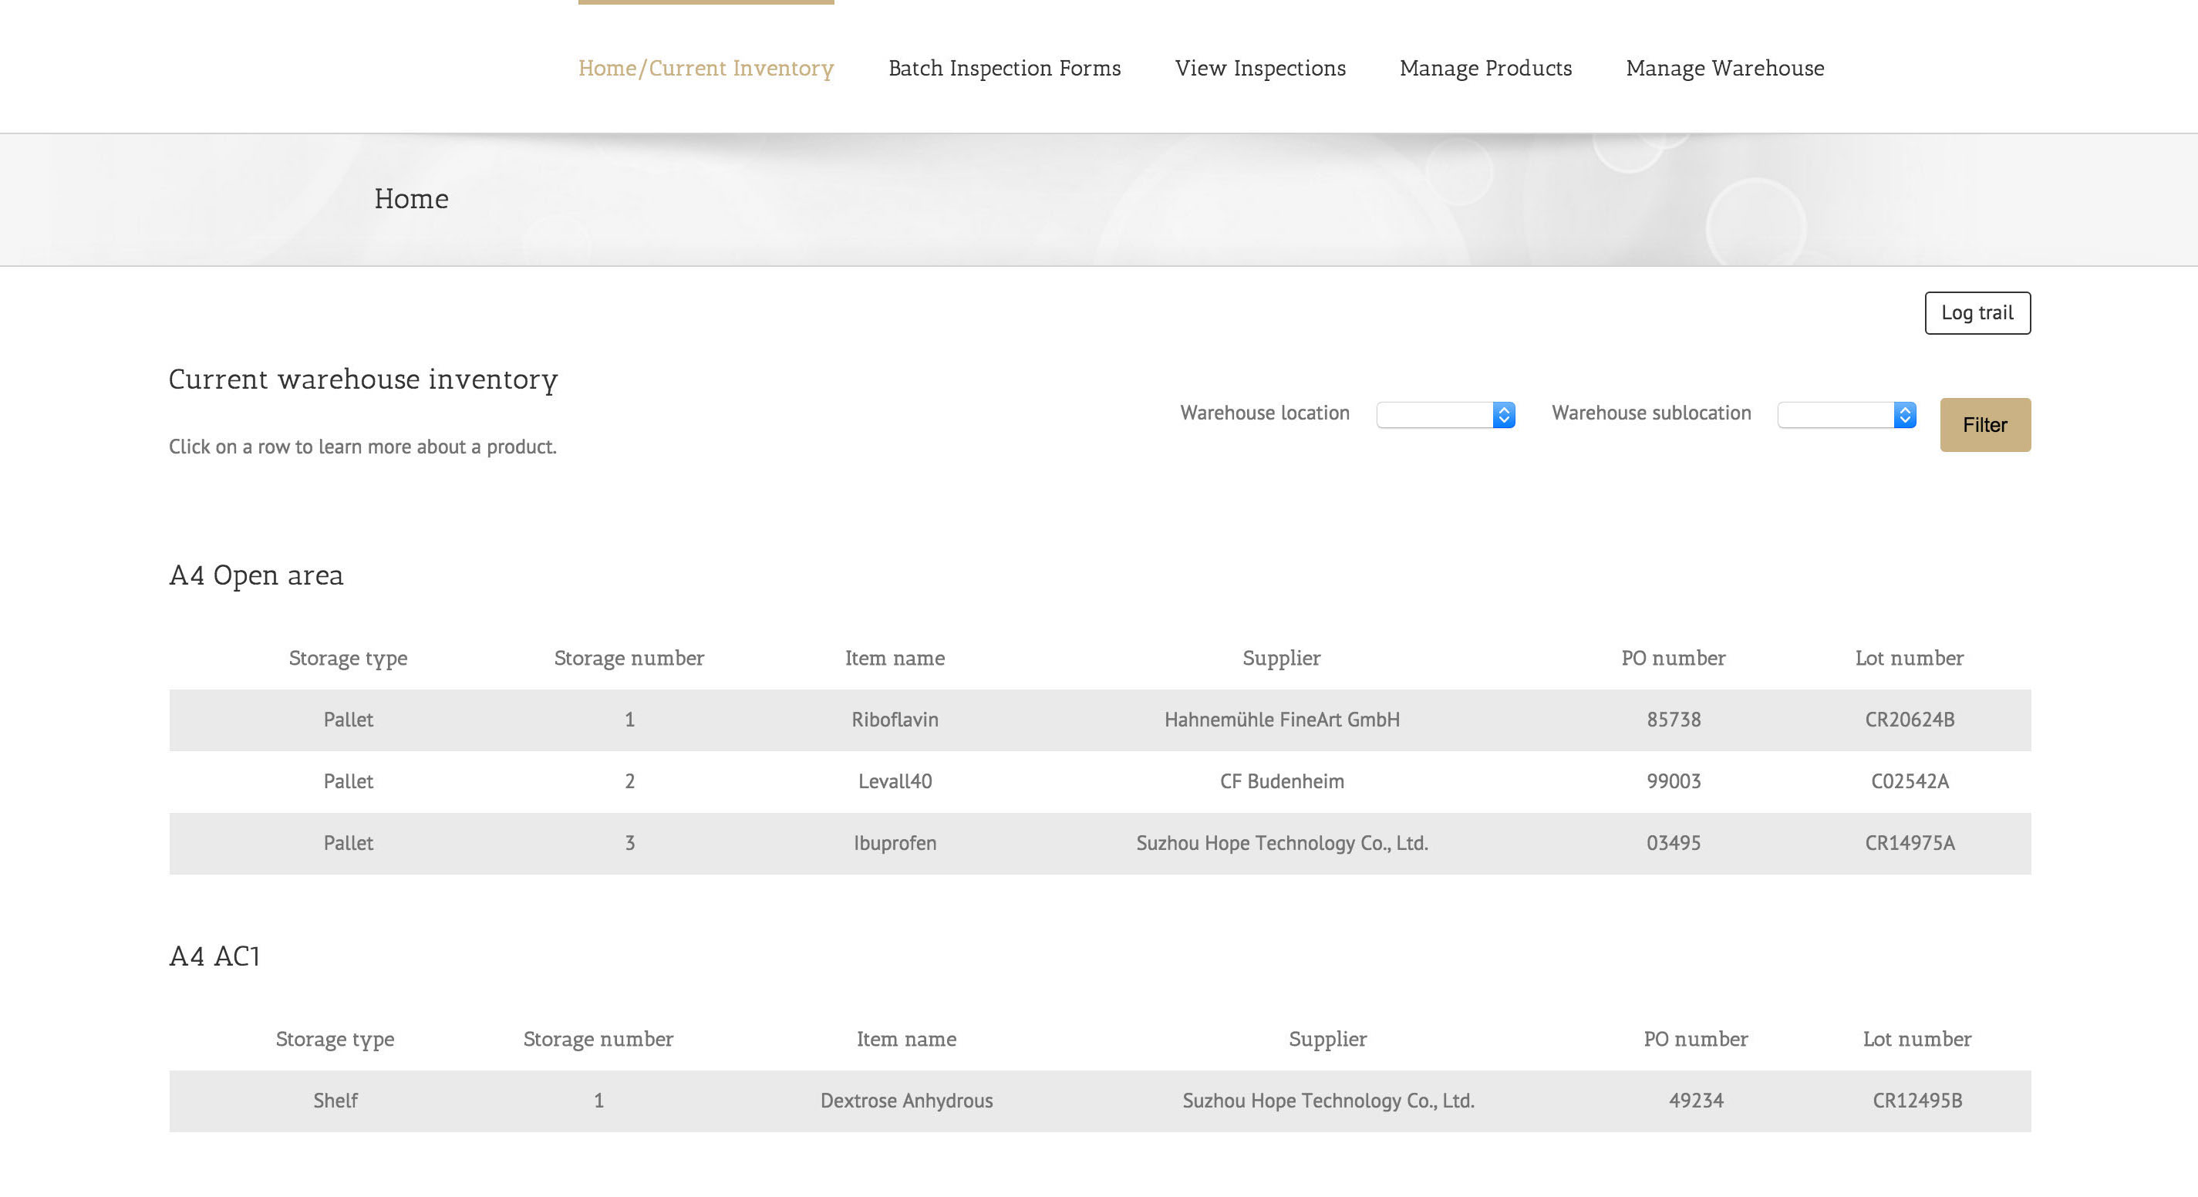Click supplier Hahnemühle FineArt GmbH
This screenshot has width=2198, height=1197.
point(1282,720)
